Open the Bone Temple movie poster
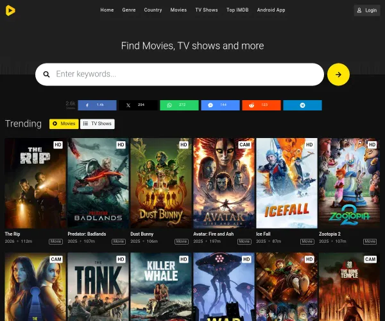 click(350, 286)
